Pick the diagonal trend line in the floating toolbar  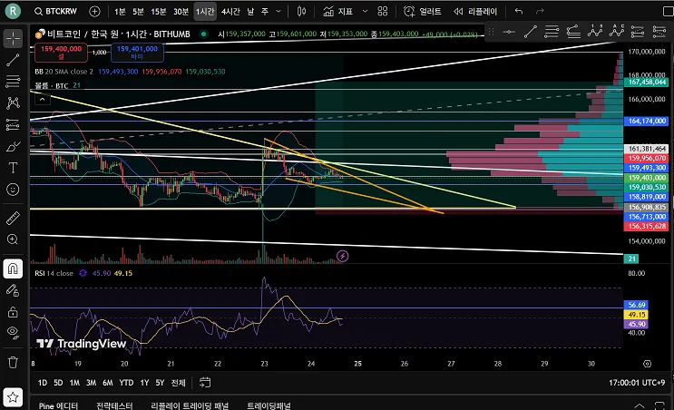[531, 32]
